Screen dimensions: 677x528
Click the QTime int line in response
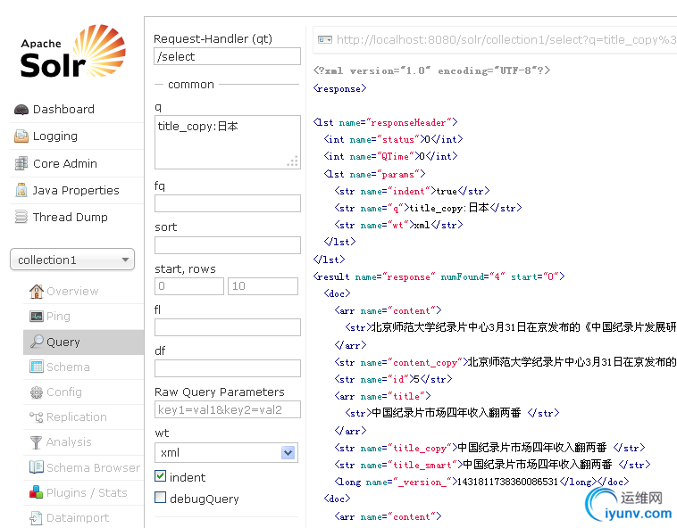390,156
